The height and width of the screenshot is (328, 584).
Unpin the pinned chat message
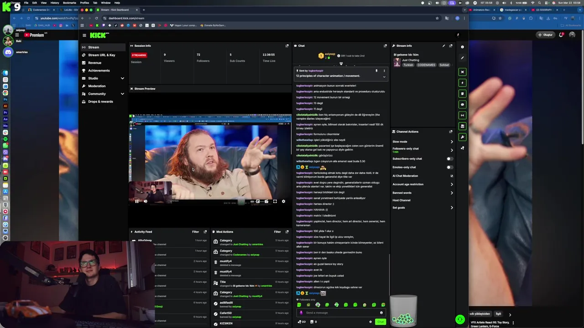click(376, 71)
